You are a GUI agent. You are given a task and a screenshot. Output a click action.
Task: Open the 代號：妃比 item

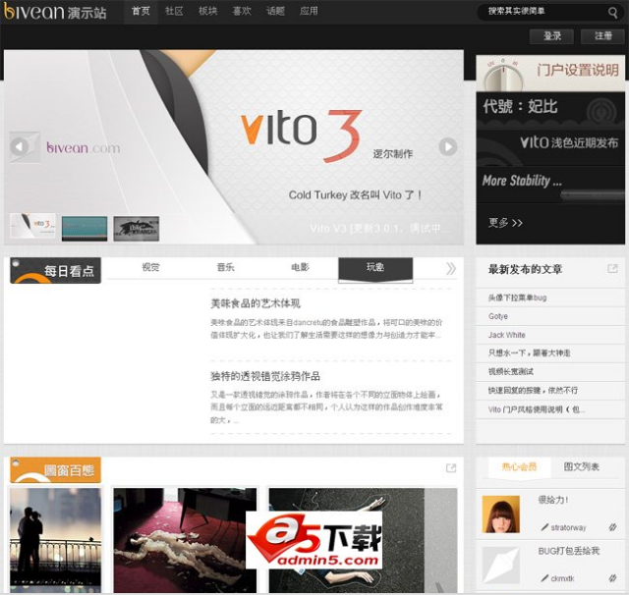tap(550, 110)
